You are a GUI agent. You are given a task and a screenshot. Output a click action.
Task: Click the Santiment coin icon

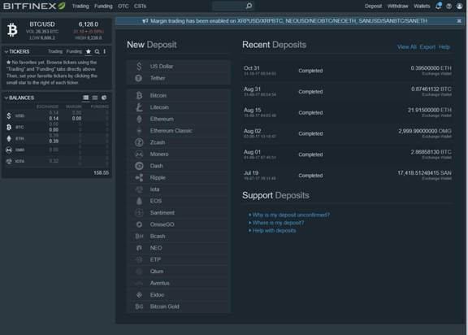(139, 212)
